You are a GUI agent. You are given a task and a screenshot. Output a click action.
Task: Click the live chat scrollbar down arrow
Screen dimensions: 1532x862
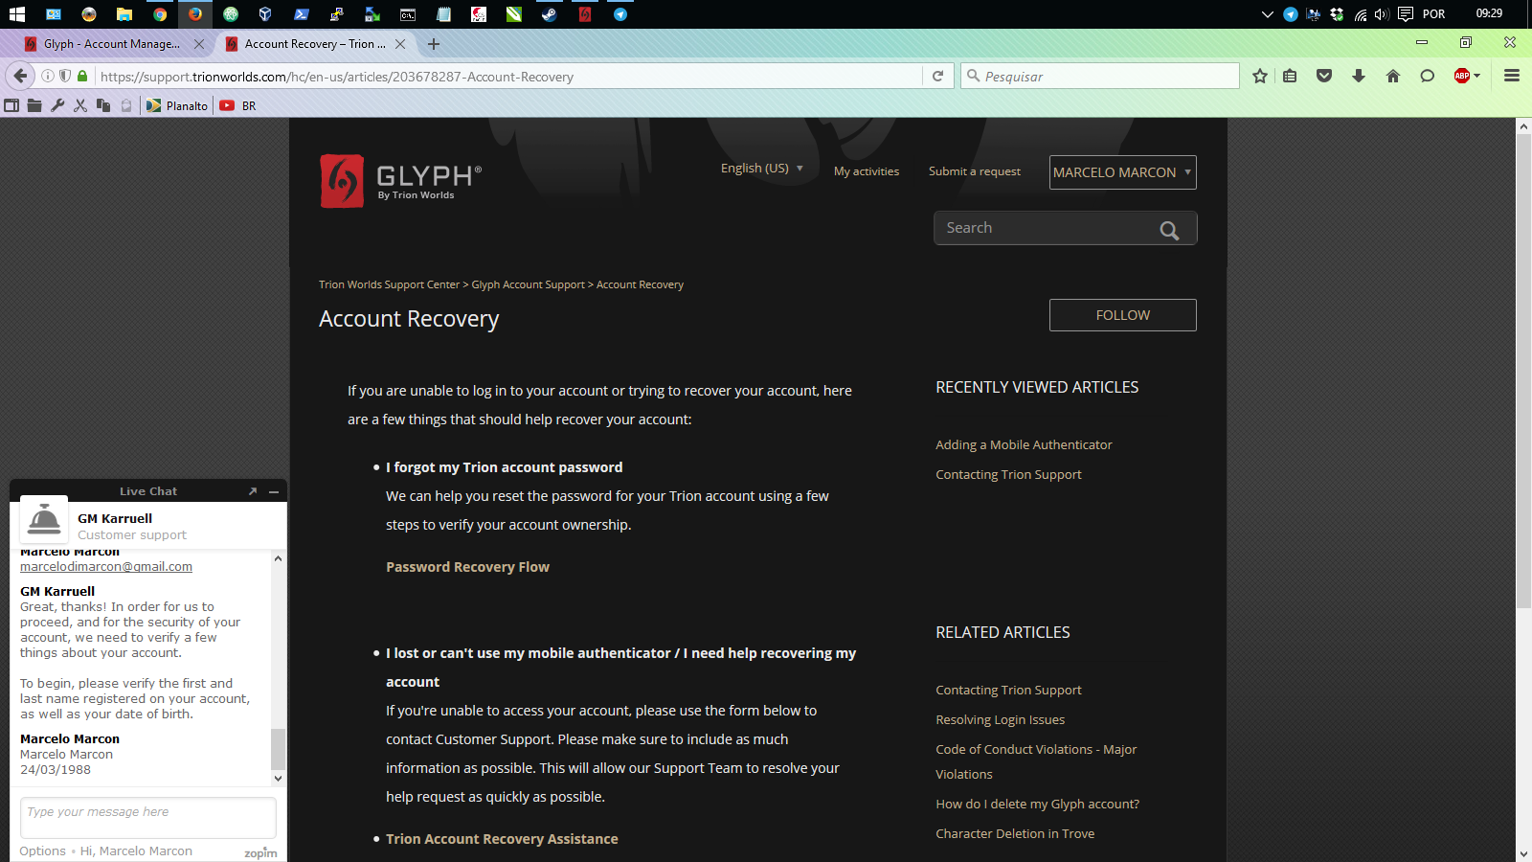(278, 779)
